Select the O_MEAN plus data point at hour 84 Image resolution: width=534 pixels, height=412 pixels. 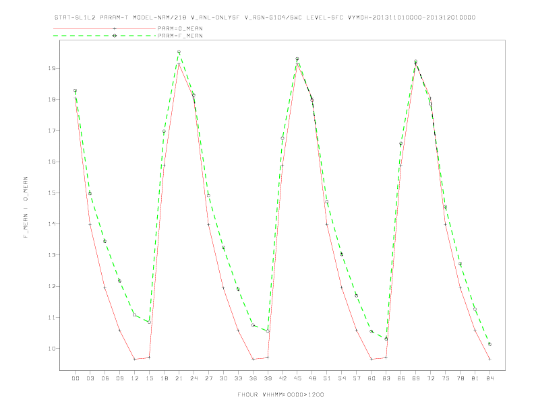tap(489, 359)
